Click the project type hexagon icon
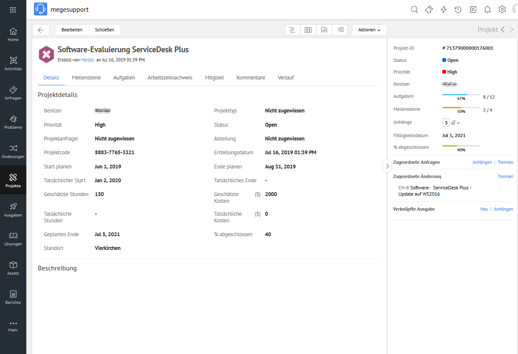Viewport: 518px width, 354px height. (x=46, y=54)
